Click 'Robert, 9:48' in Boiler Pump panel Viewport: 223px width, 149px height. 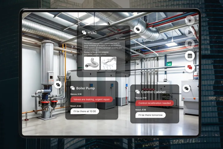coord(76,106)
